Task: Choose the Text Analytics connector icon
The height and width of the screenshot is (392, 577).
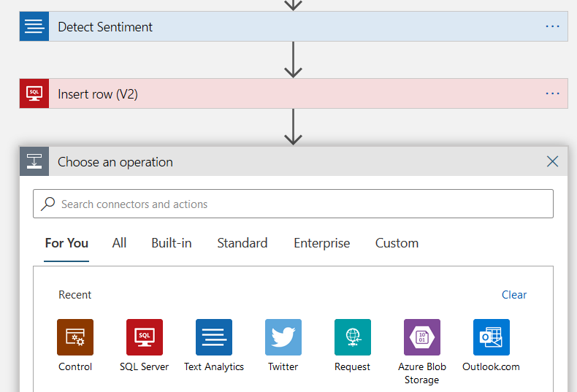Action: click(214, 337)
